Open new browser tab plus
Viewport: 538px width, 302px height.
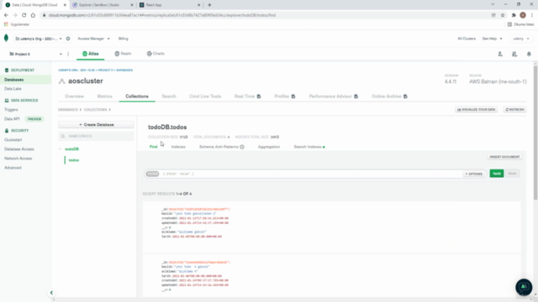209,5
